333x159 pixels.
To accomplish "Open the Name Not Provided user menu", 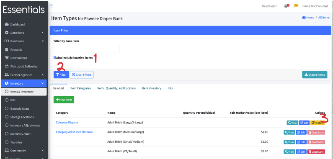I will point(315,6).
